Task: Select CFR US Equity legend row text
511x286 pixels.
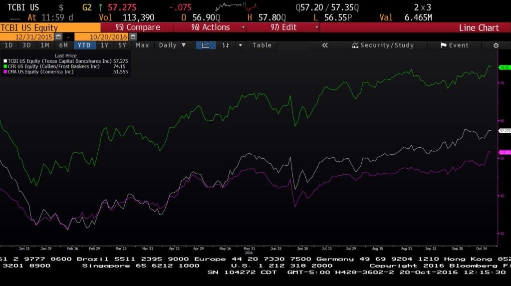Action: (x=54, y=66)
